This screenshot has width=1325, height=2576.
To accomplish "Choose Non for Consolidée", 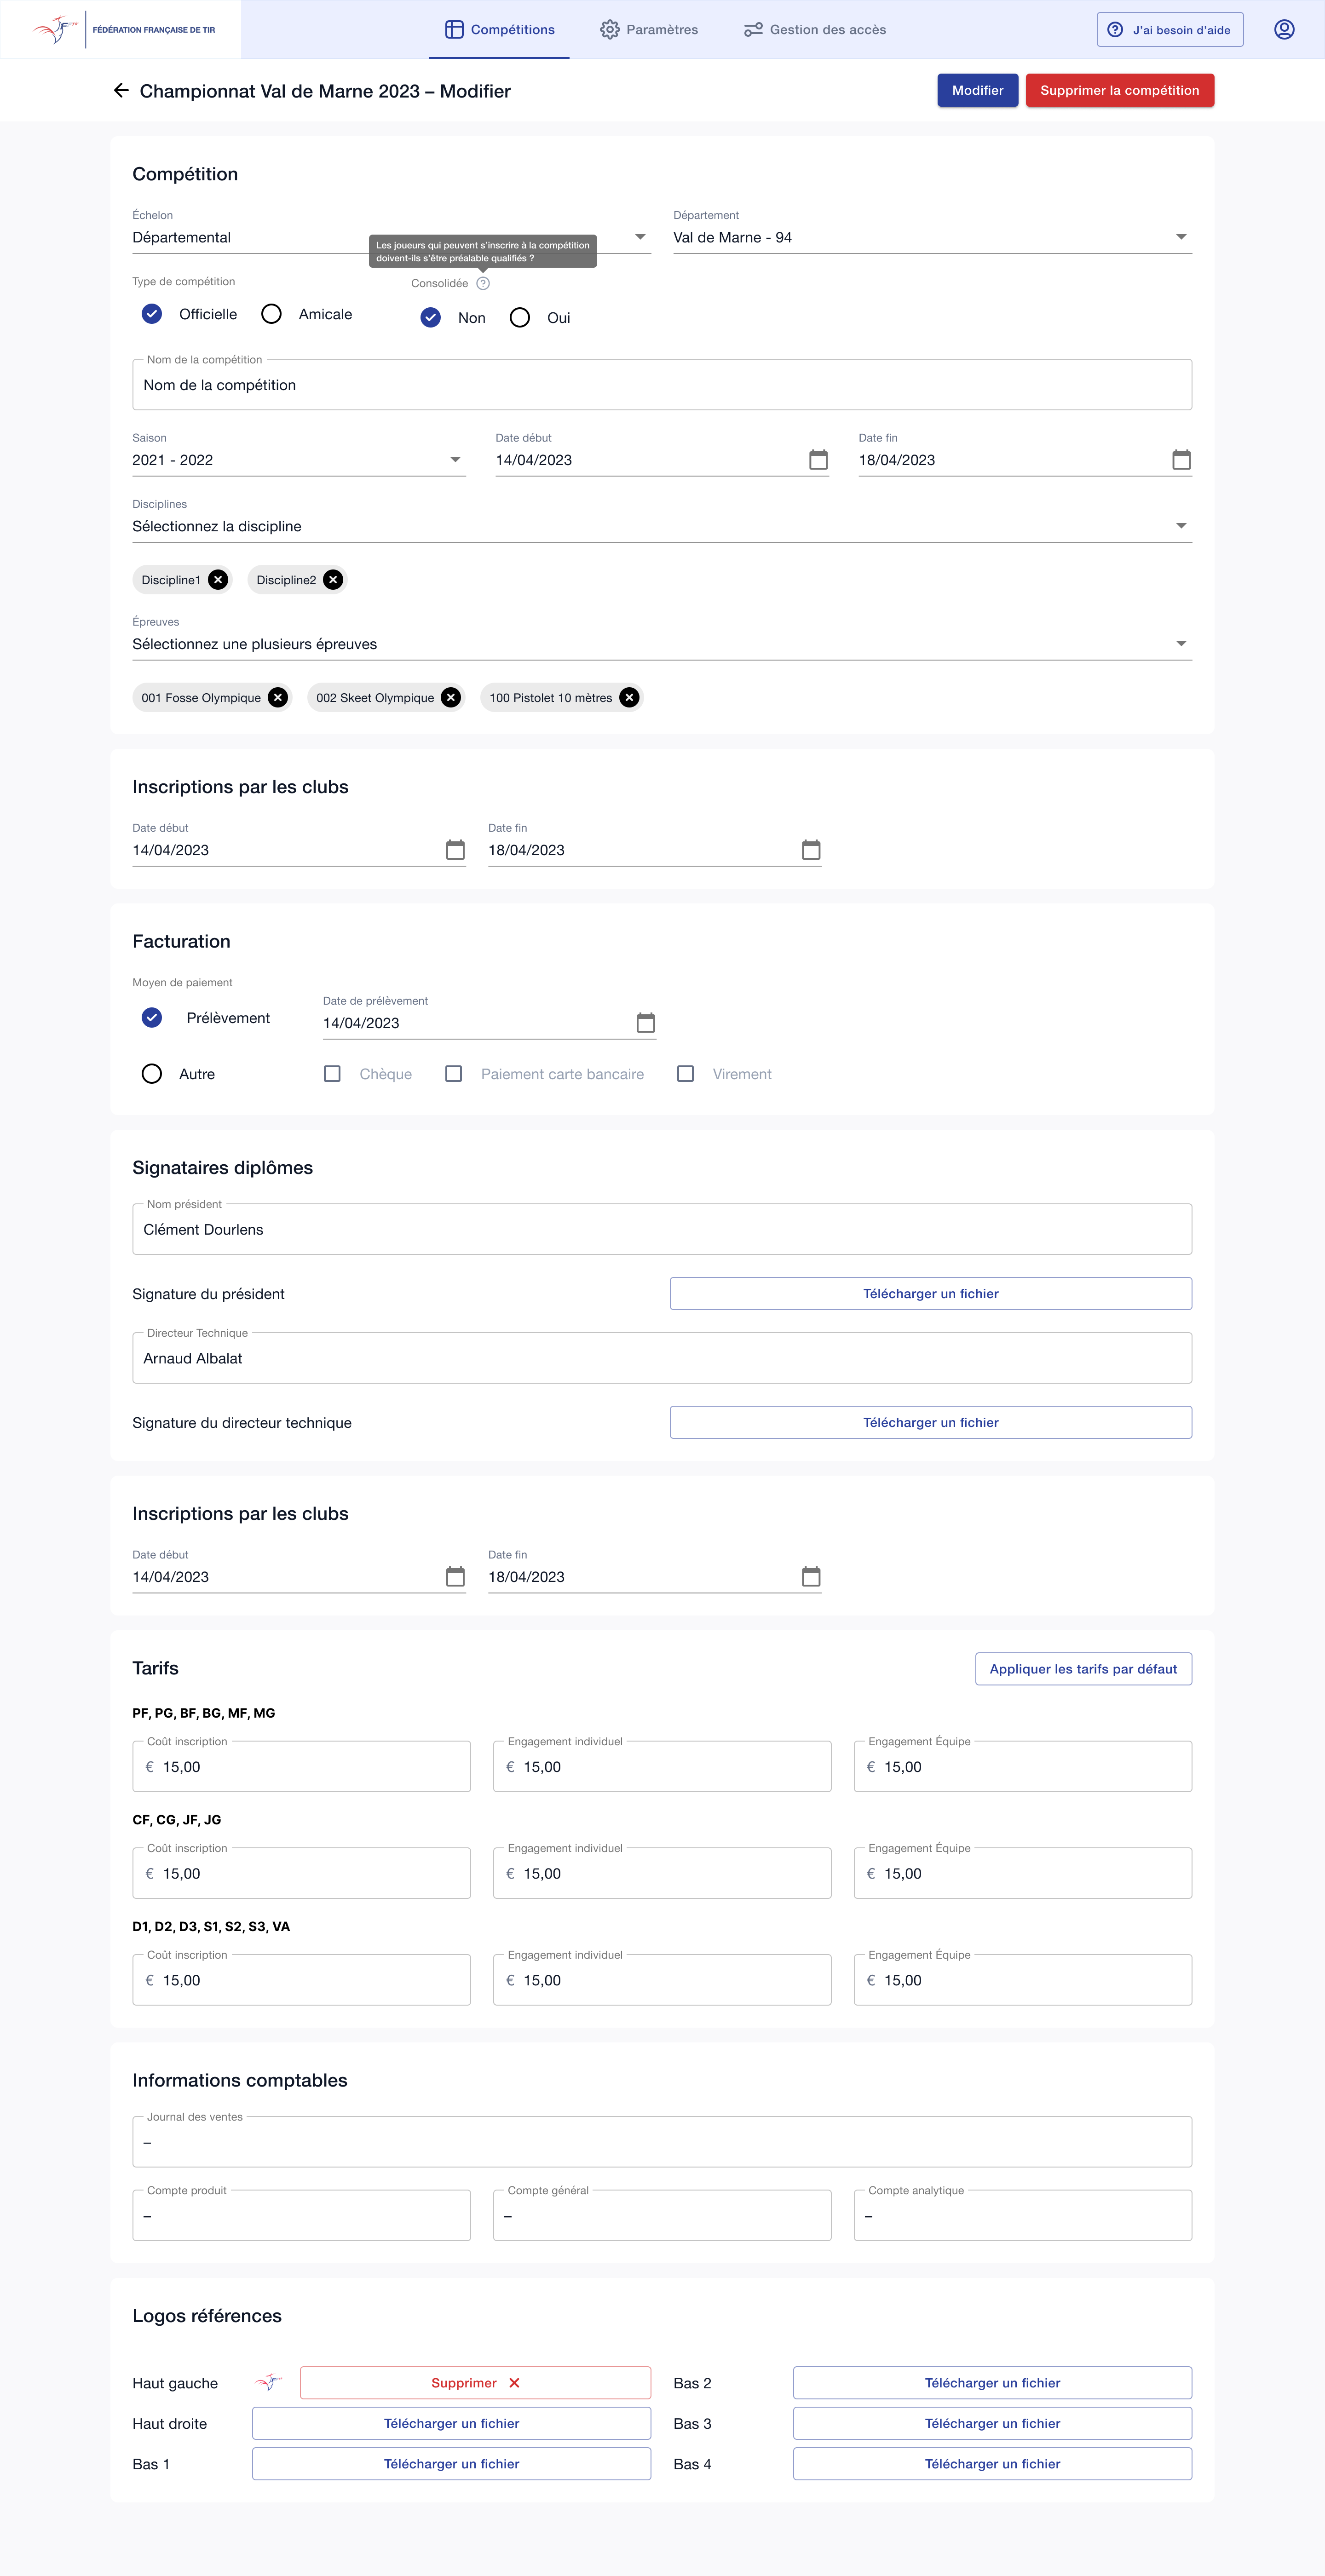I will (431, 318).
